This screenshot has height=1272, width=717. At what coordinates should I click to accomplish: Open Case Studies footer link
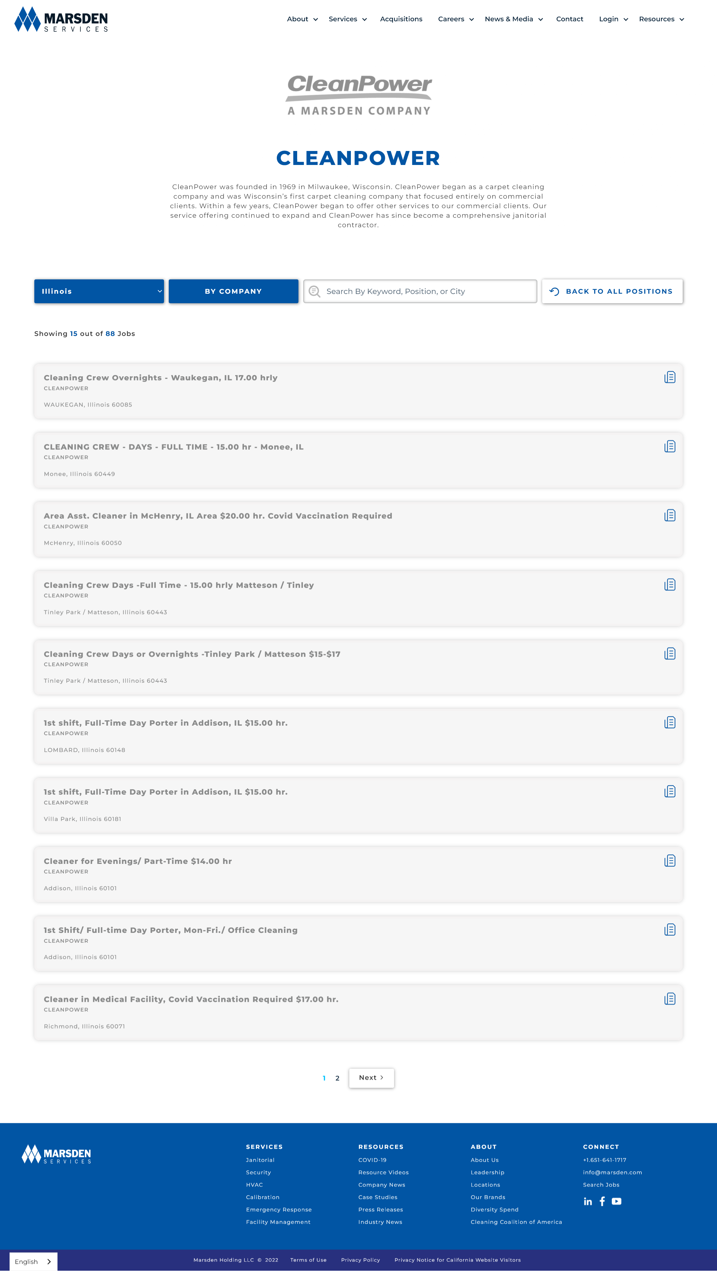[x=378, y=1197]
